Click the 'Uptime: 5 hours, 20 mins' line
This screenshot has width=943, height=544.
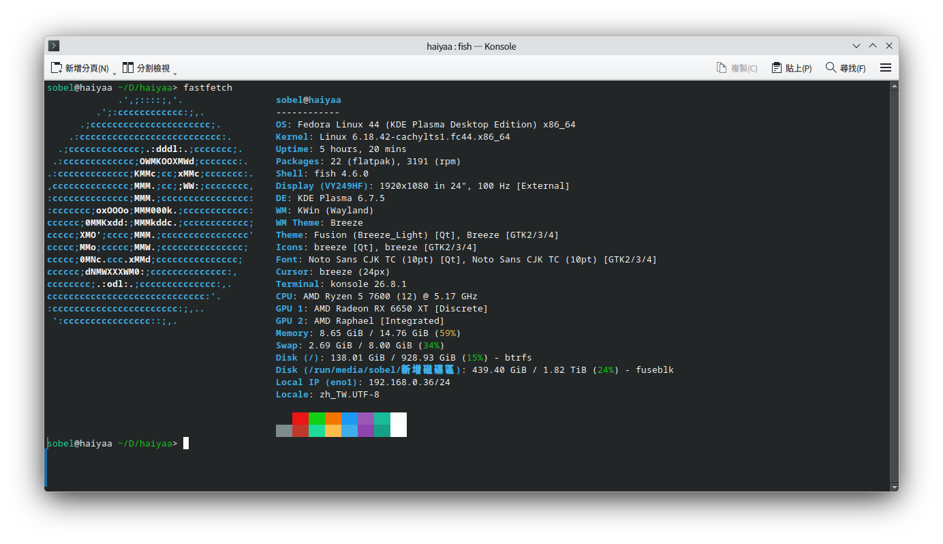[341, 149]
